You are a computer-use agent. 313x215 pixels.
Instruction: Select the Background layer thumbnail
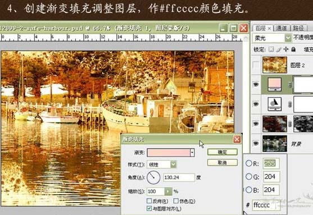tap(275, 144)
